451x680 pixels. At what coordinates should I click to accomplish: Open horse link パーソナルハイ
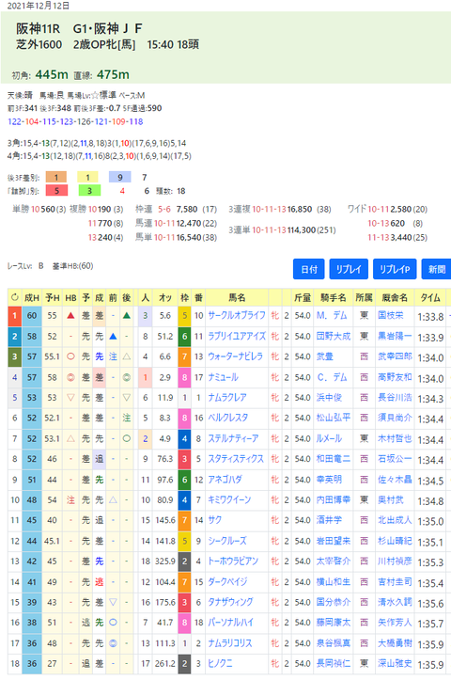[230, 622]
